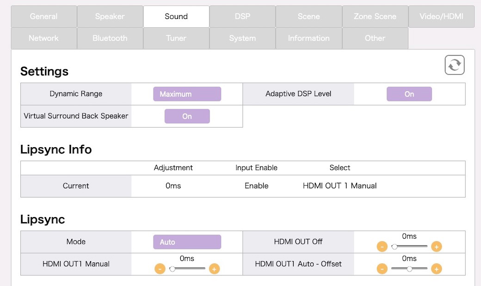Click the HDMI OUT1 Manual slider handle
481x286 pixels.
coord(173,269)
